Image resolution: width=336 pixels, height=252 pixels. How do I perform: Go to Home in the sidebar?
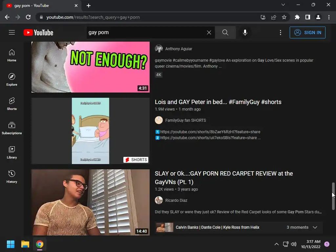[12, 55]
